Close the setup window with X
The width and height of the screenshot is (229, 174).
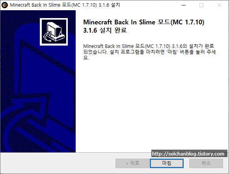pos(220,5)
